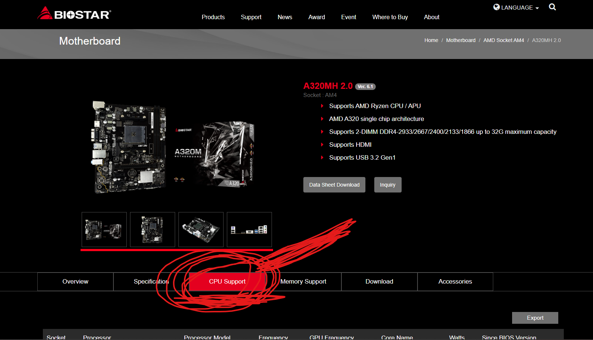Click 'Supports AMD Ryzen CPU / APU' text

pyautogui.click(x=375, y=106)
